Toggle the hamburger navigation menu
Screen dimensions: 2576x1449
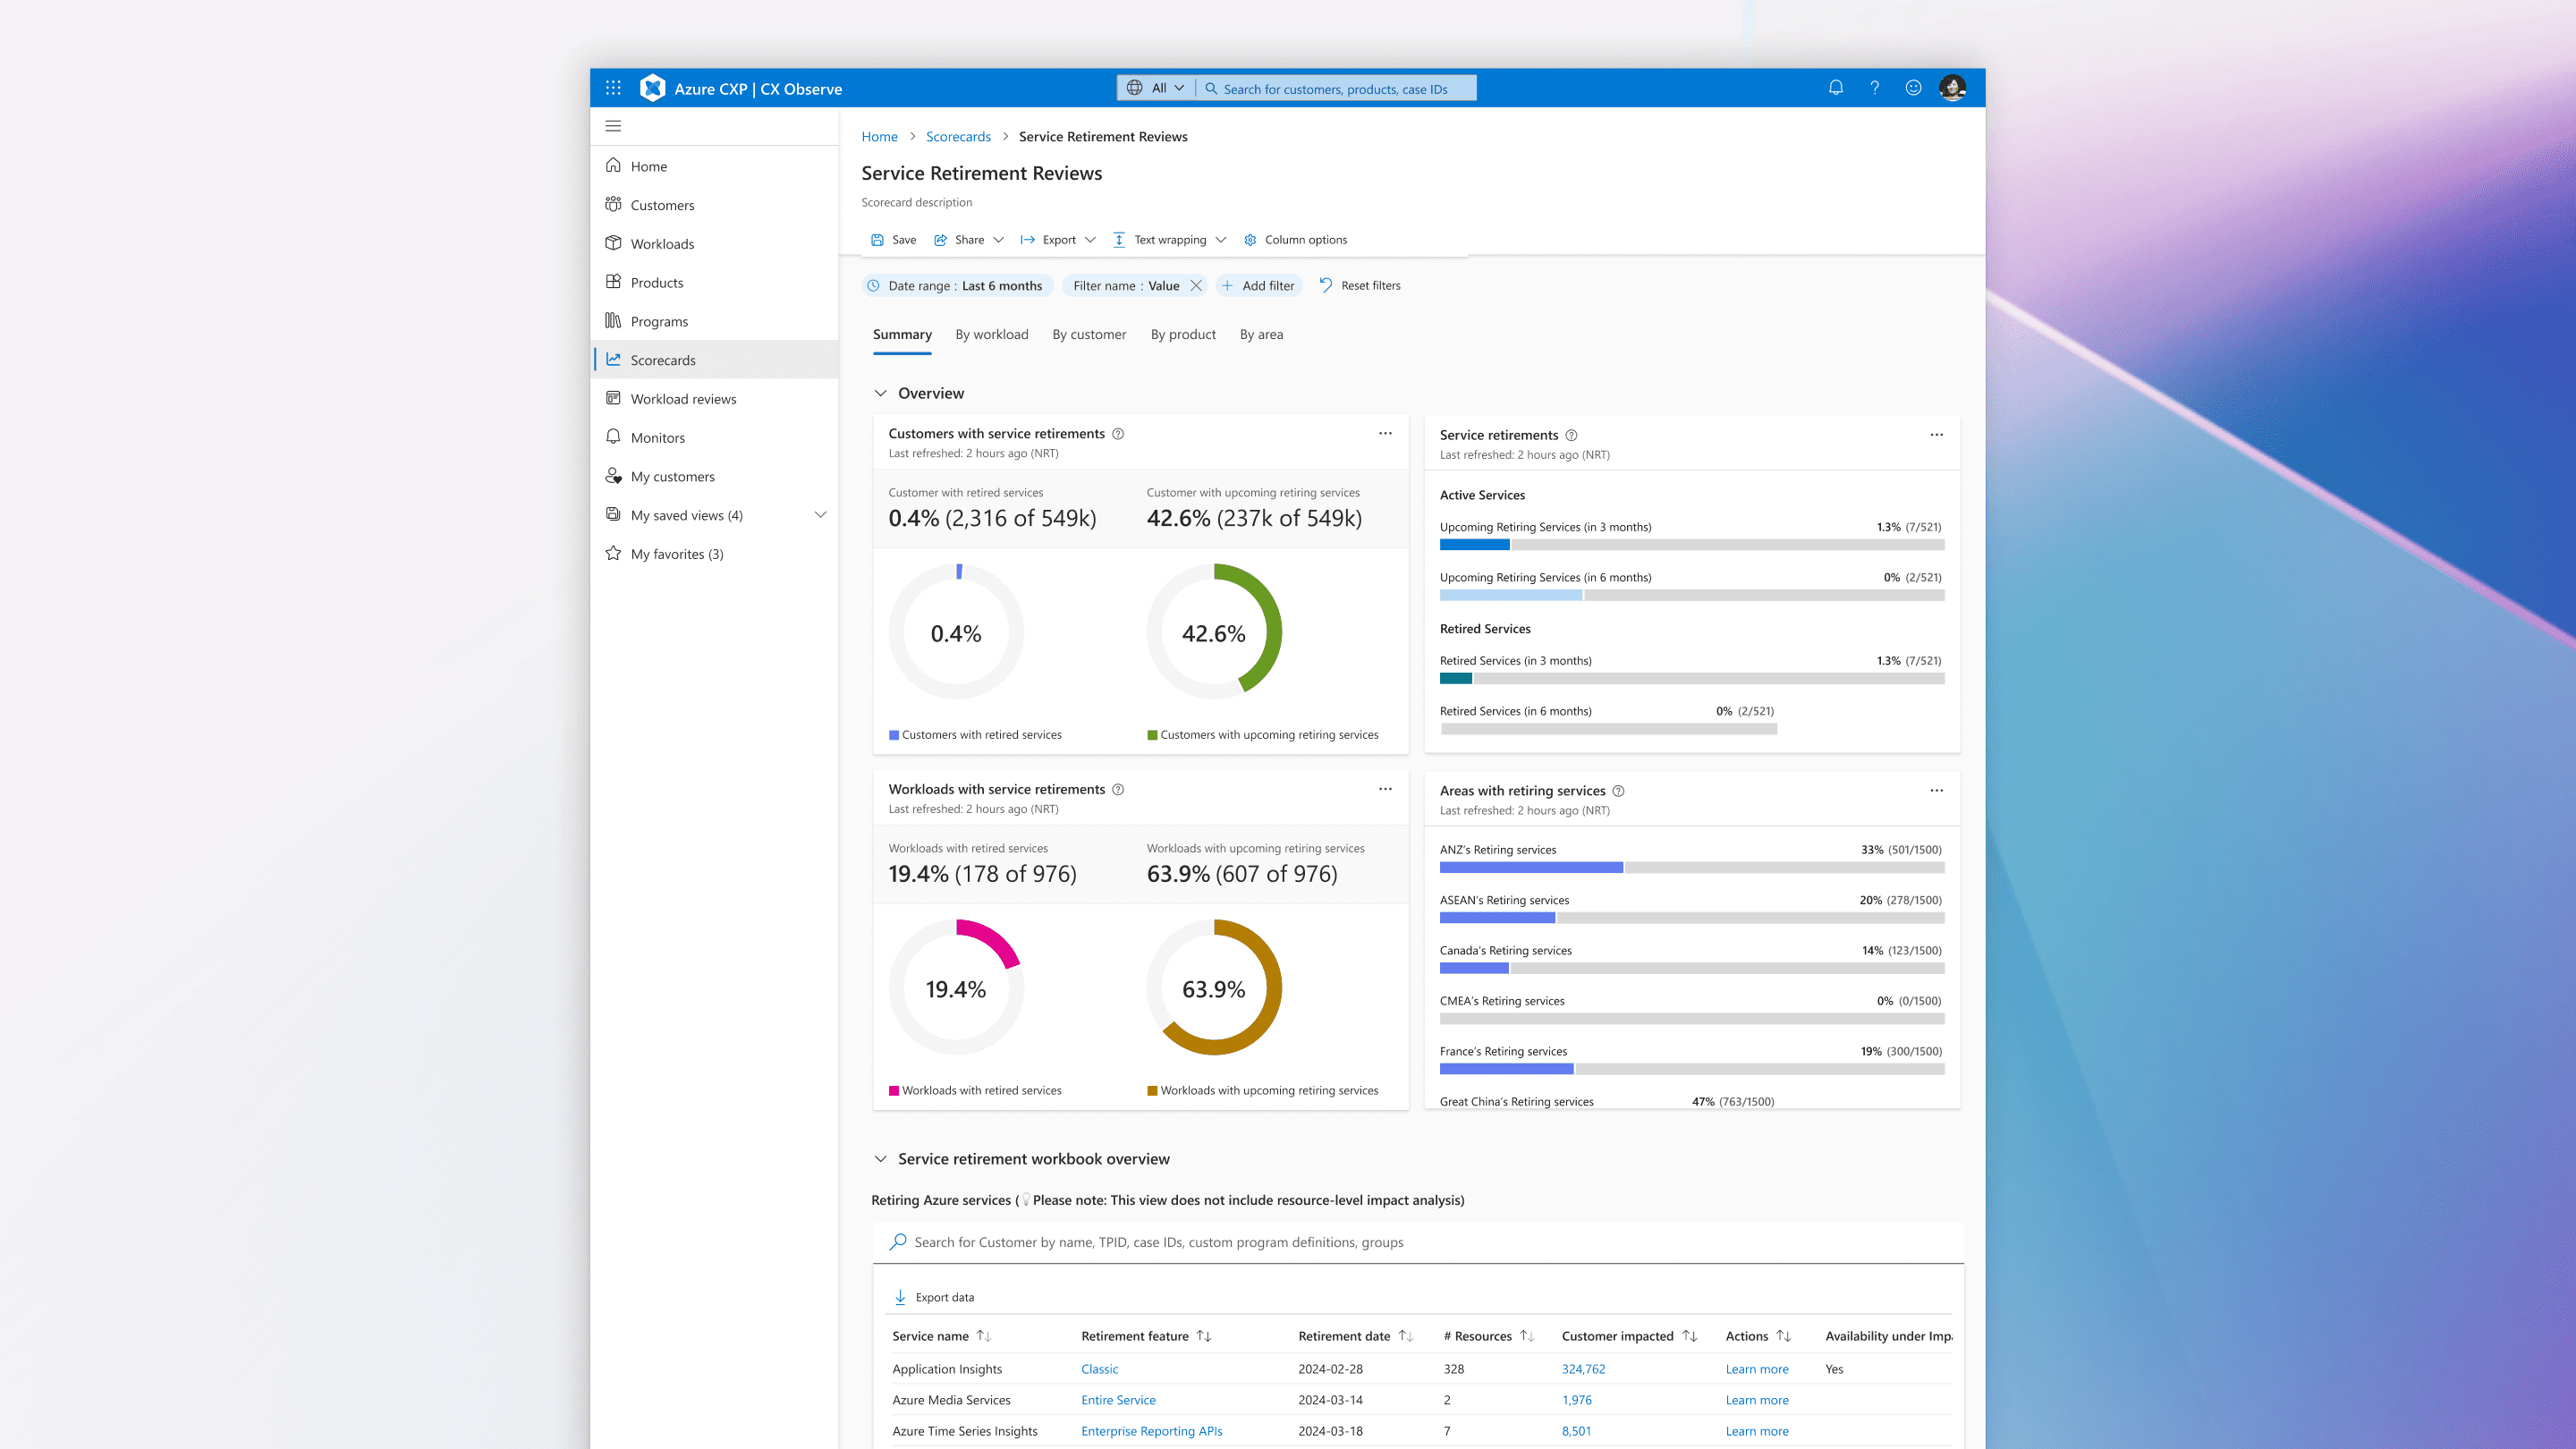click(613, 126)
